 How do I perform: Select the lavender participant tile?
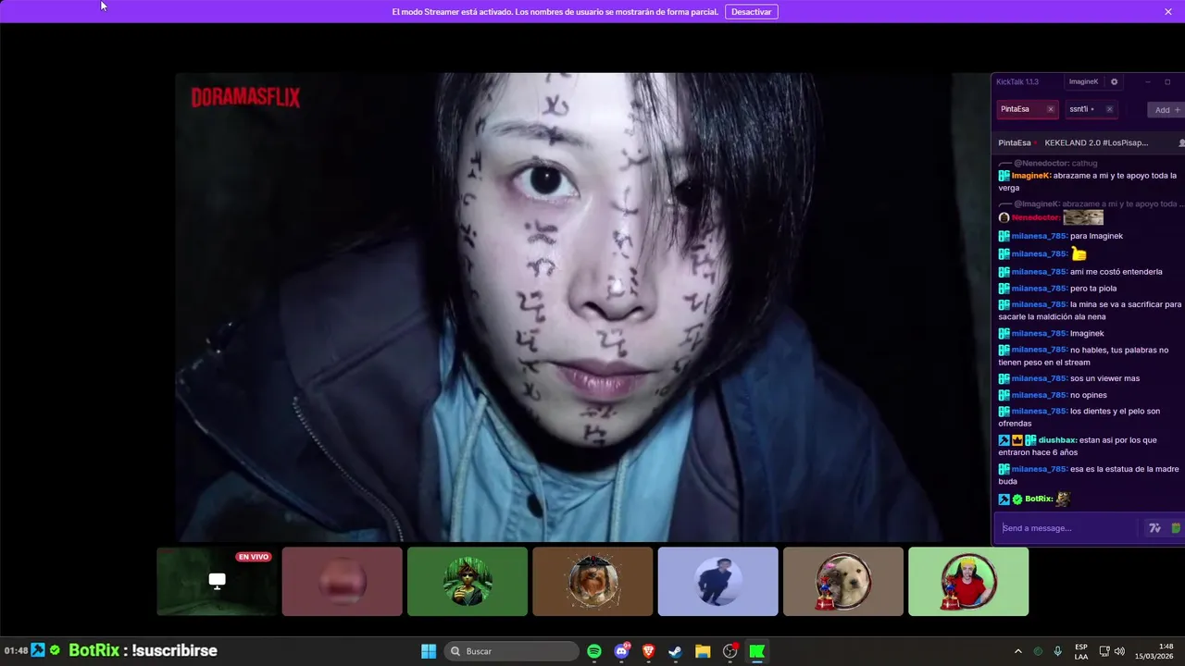[717, 581]
